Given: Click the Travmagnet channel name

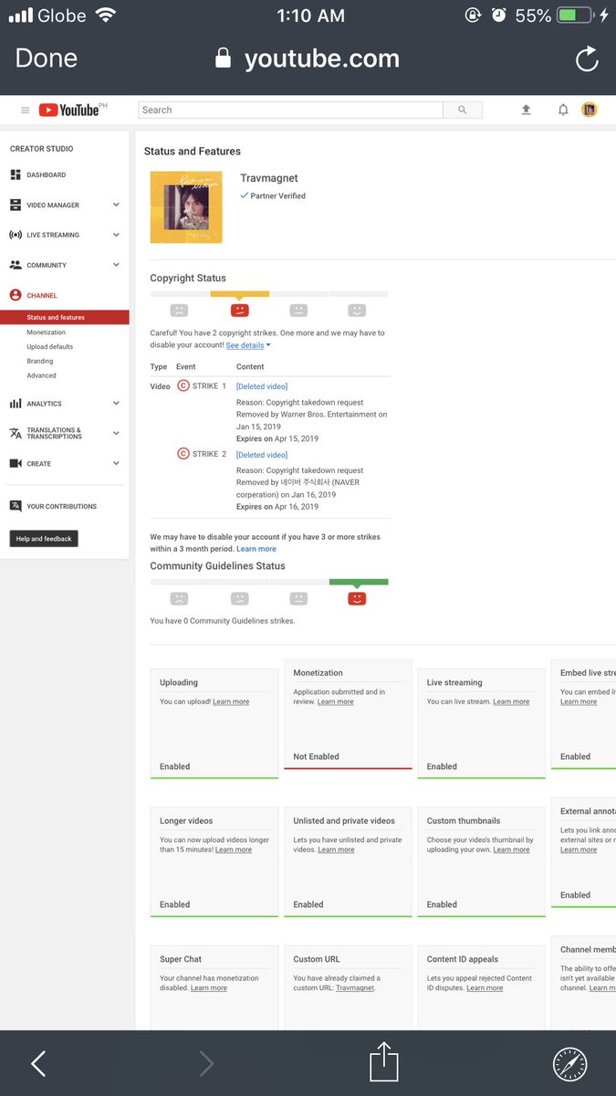Looking at the screenshot, I should 269,178.
